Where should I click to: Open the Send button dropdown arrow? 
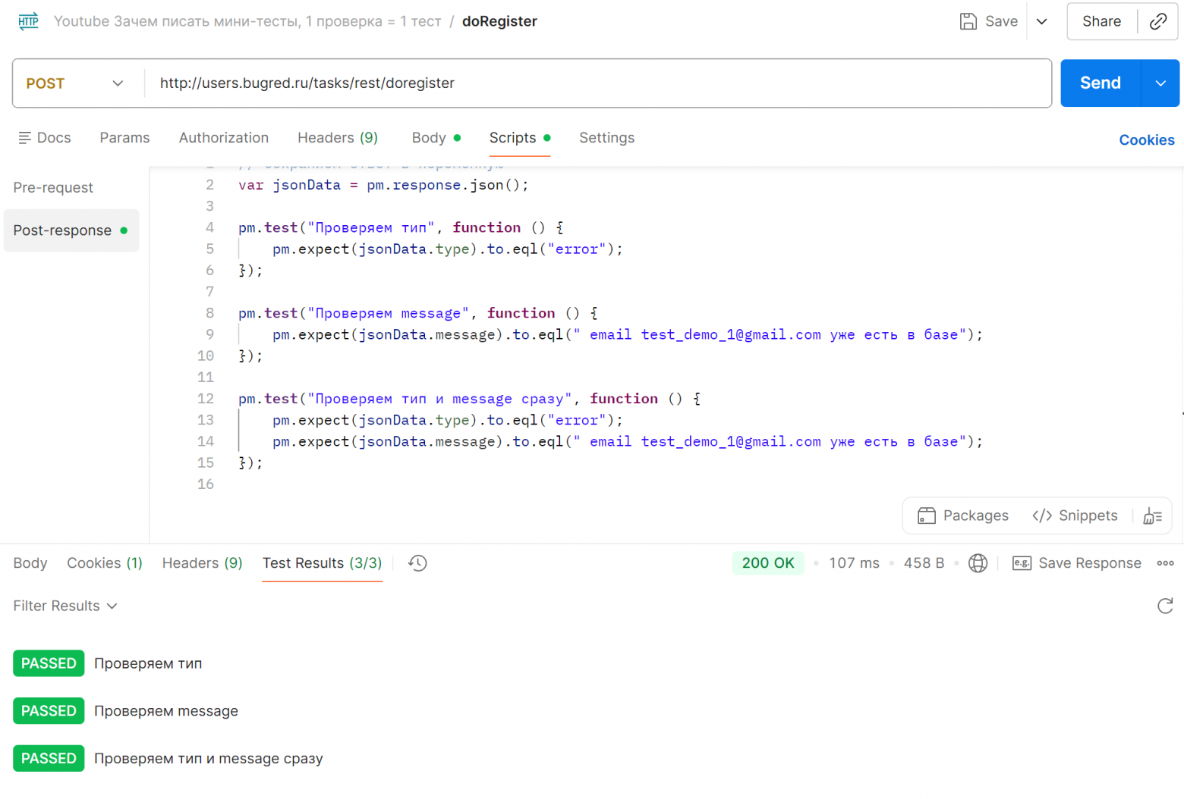point(1160,83)
